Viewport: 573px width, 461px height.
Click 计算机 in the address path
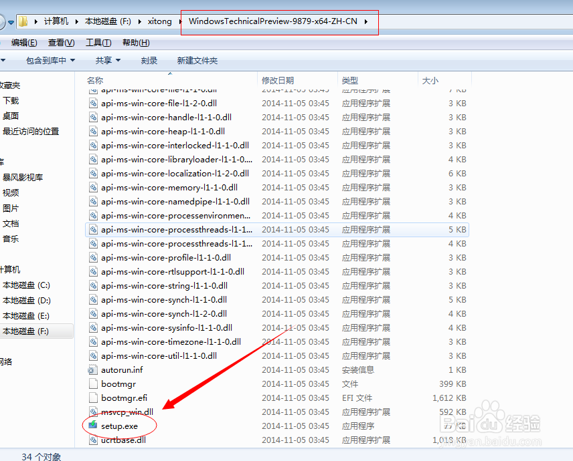(x=56, y=21)
